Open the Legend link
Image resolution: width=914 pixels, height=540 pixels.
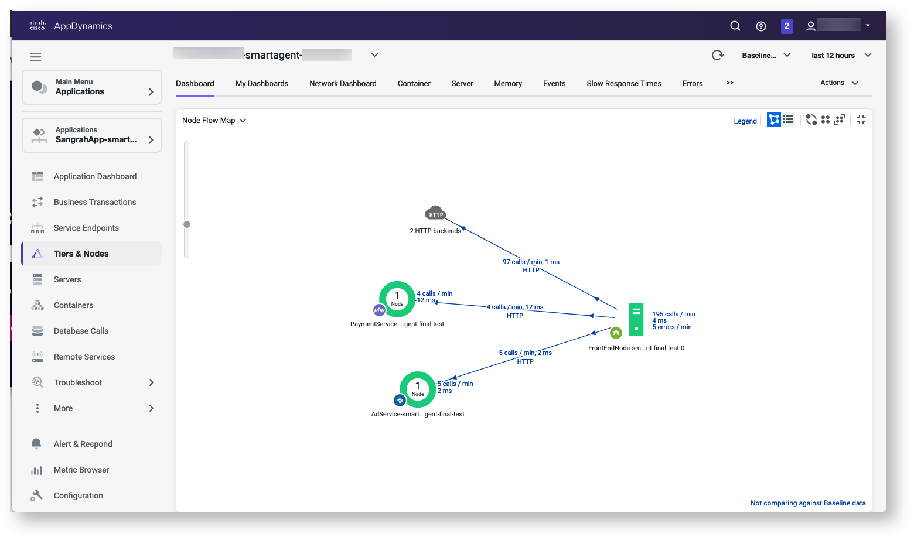745,121
